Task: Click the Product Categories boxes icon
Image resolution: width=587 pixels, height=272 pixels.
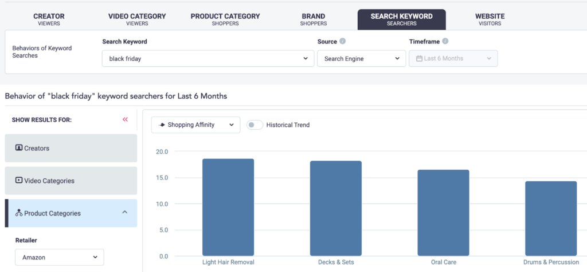Action: click(x=19, y=213)
